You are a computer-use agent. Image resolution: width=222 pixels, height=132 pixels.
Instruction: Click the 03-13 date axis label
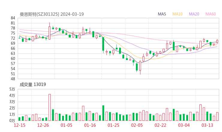click(x=207, y=125)
